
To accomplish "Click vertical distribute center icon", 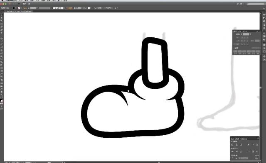I will (x=236, y=151).
